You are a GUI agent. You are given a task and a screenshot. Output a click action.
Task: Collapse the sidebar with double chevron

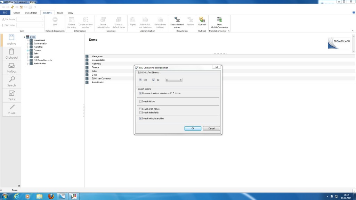pos(19,186)
